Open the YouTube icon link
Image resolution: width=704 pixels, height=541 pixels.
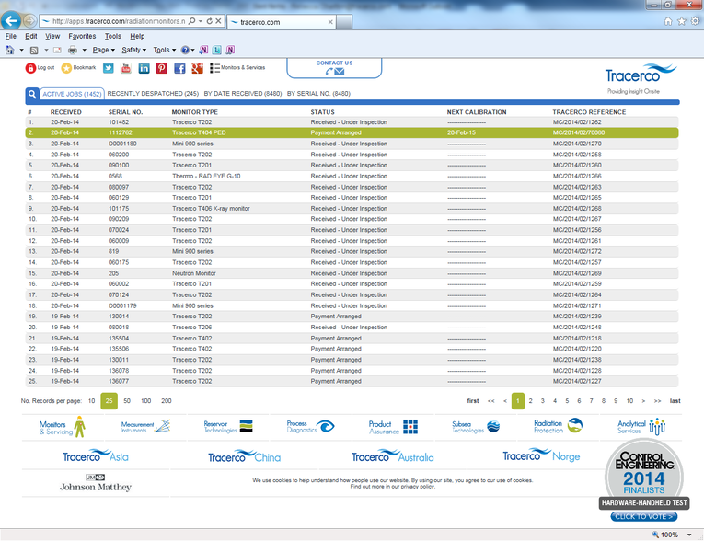coord(125,68)
